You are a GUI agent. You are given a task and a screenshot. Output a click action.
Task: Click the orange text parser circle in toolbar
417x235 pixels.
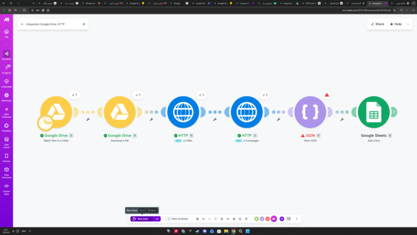(268, 219)
